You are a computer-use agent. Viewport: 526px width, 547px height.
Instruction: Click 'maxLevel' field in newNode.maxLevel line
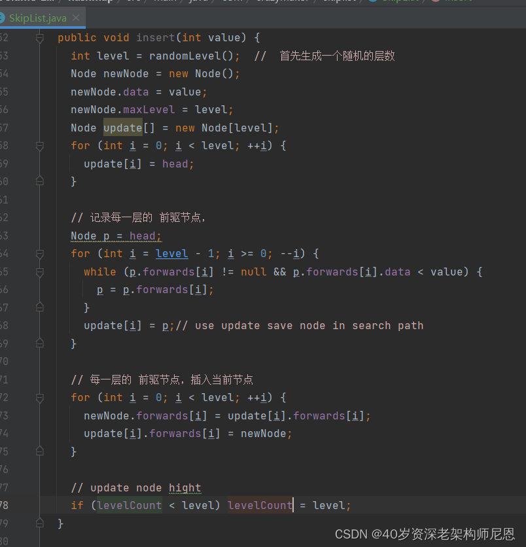point(149,109)
